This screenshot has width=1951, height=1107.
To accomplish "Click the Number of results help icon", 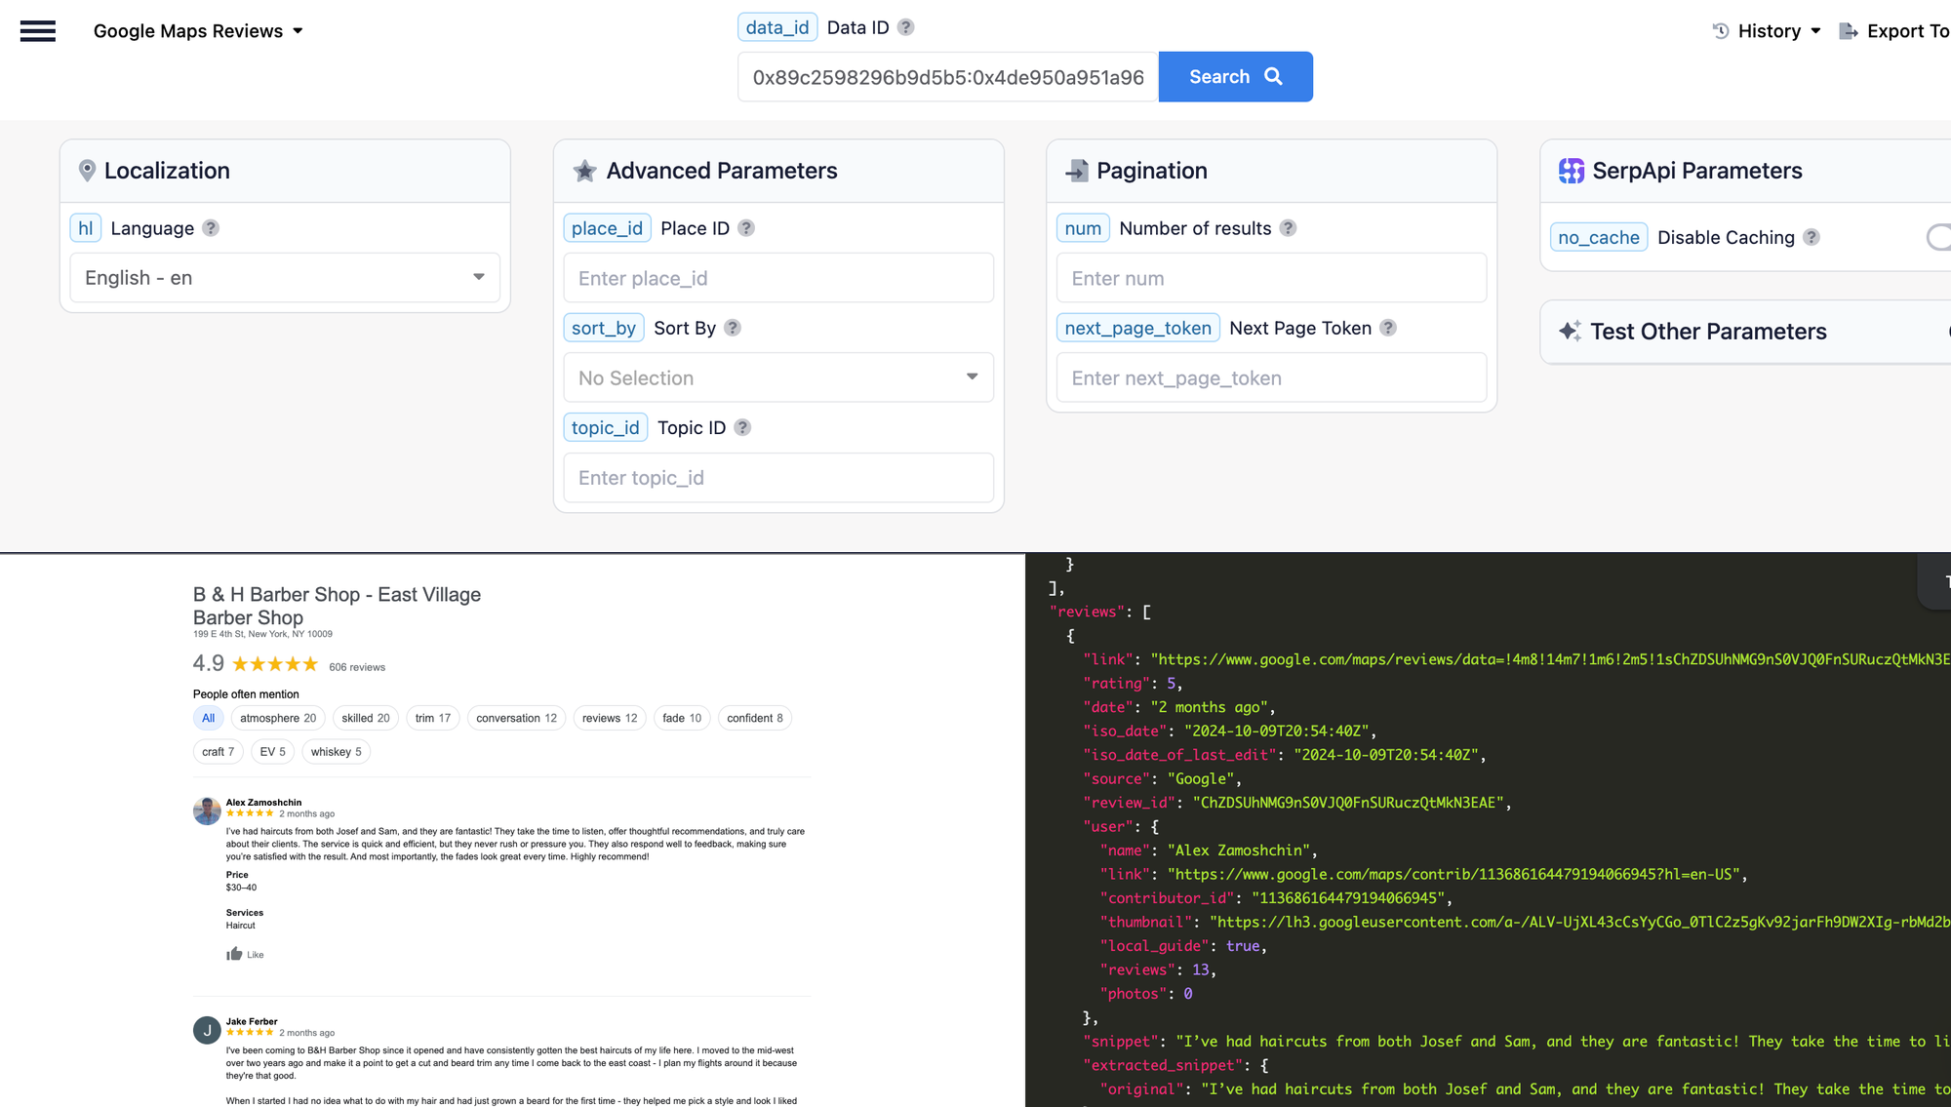I will click(1288, 228).
